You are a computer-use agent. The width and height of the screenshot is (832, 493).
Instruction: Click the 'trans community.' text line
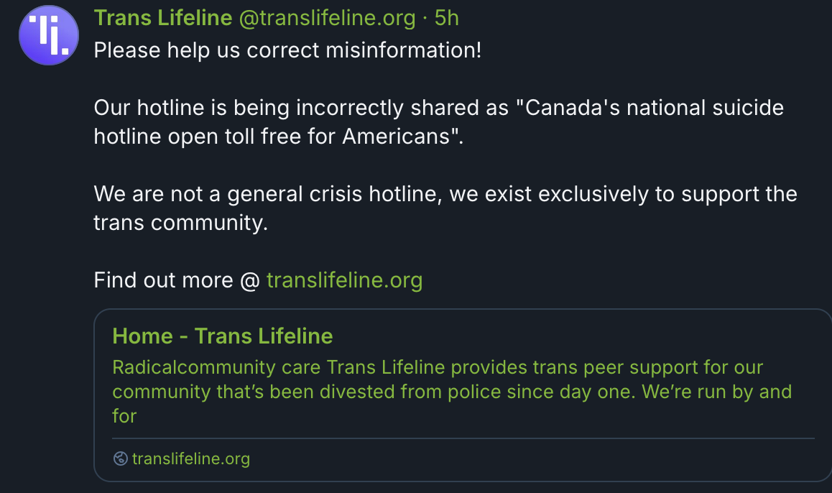click(180, 222)
